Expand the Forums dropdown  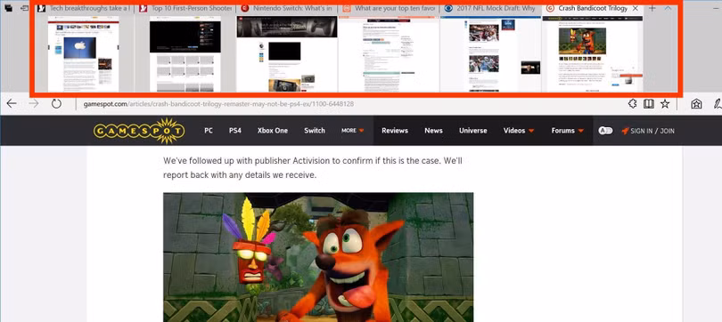(x=567, y=131)
